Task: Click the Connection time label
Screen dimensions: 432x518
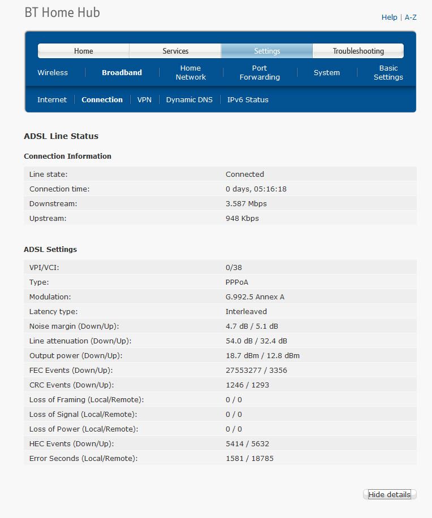Action: point(59,189)
